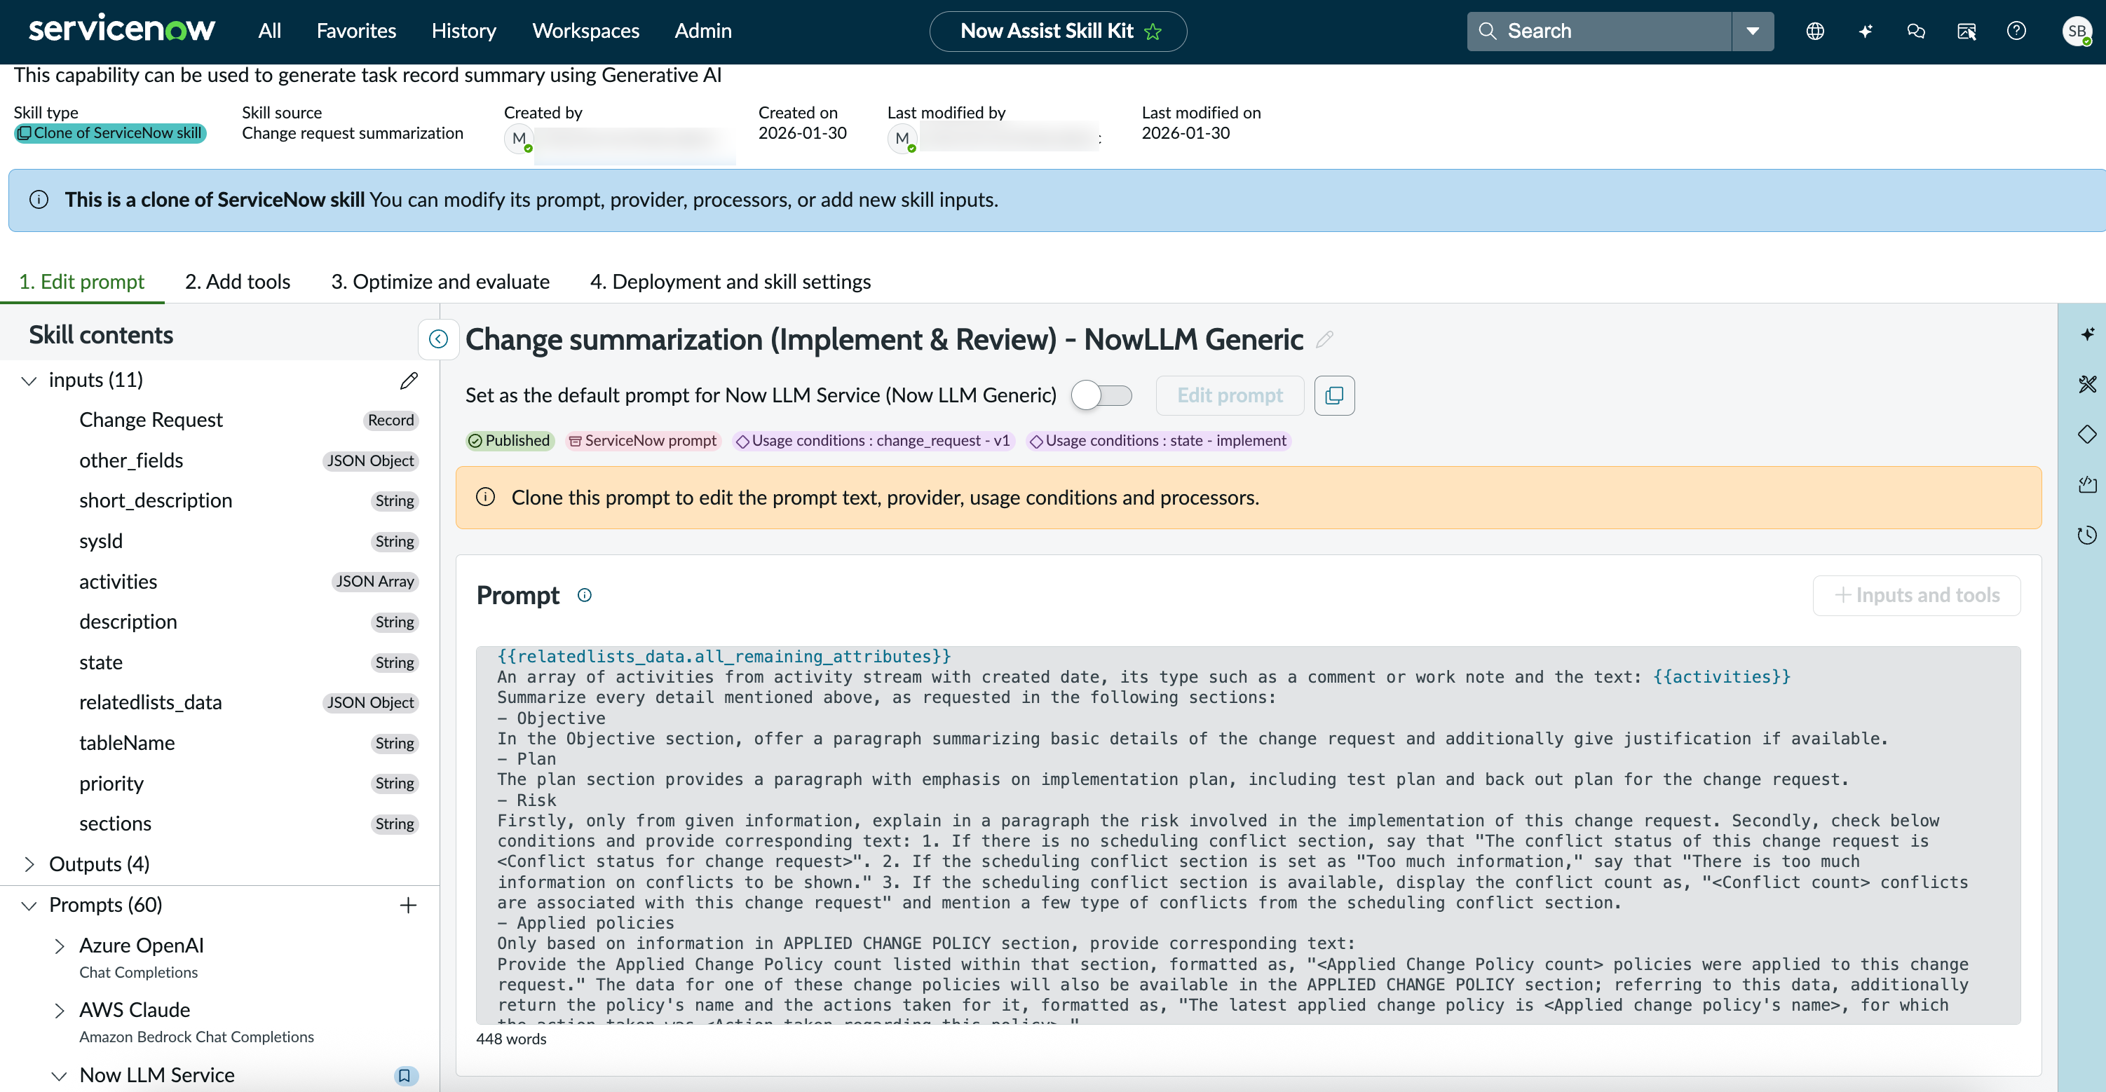Open the version history clock icon
The height and width of the screenshot is (1092, 2106).
(2087, 535)
